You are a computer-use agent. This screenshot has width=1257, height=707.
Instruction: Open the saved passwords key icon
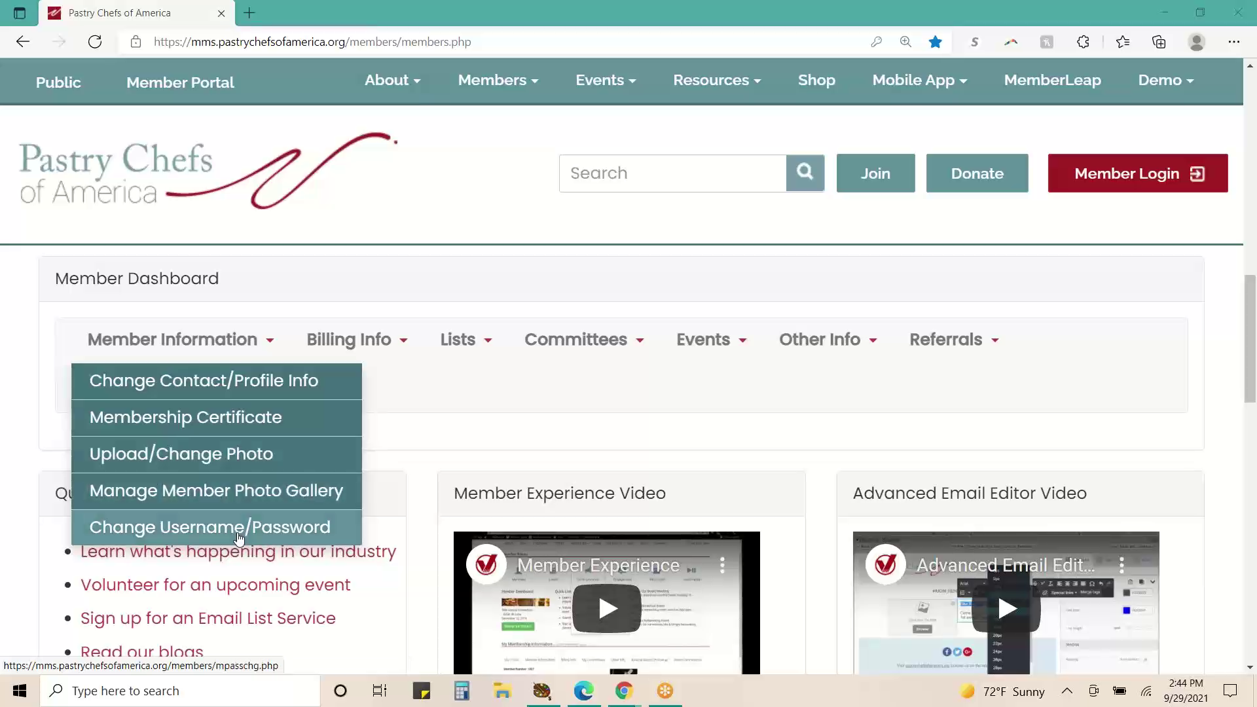[x=876, y=42]
